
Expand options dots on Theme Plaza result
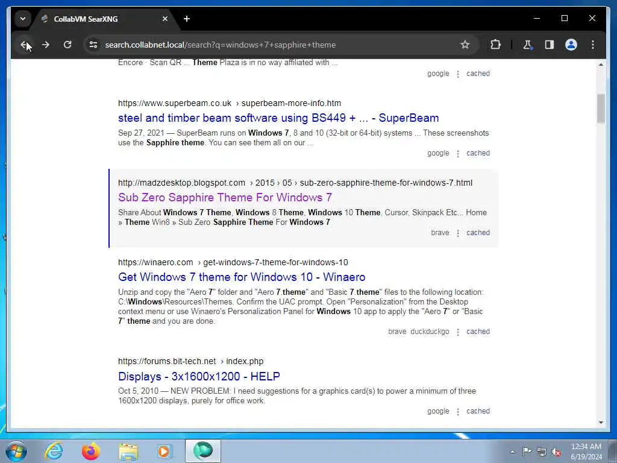(458, 74)
